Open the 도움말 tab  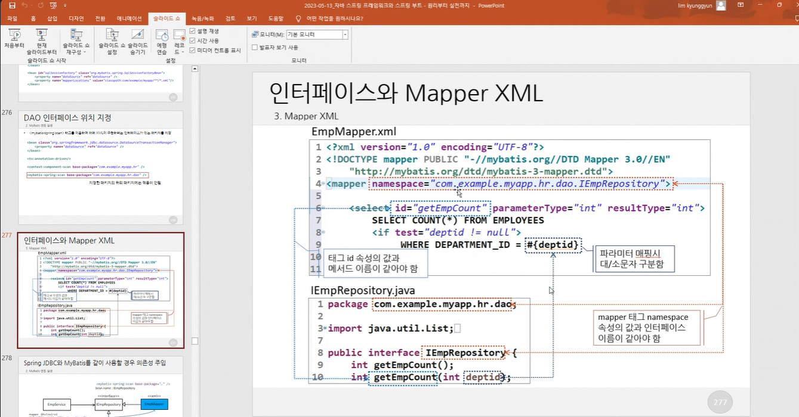point(276,18)
